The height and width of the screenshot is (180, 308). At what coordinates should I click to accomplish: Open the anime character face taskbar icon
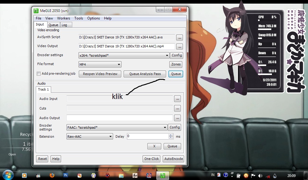tap(93, 175)
